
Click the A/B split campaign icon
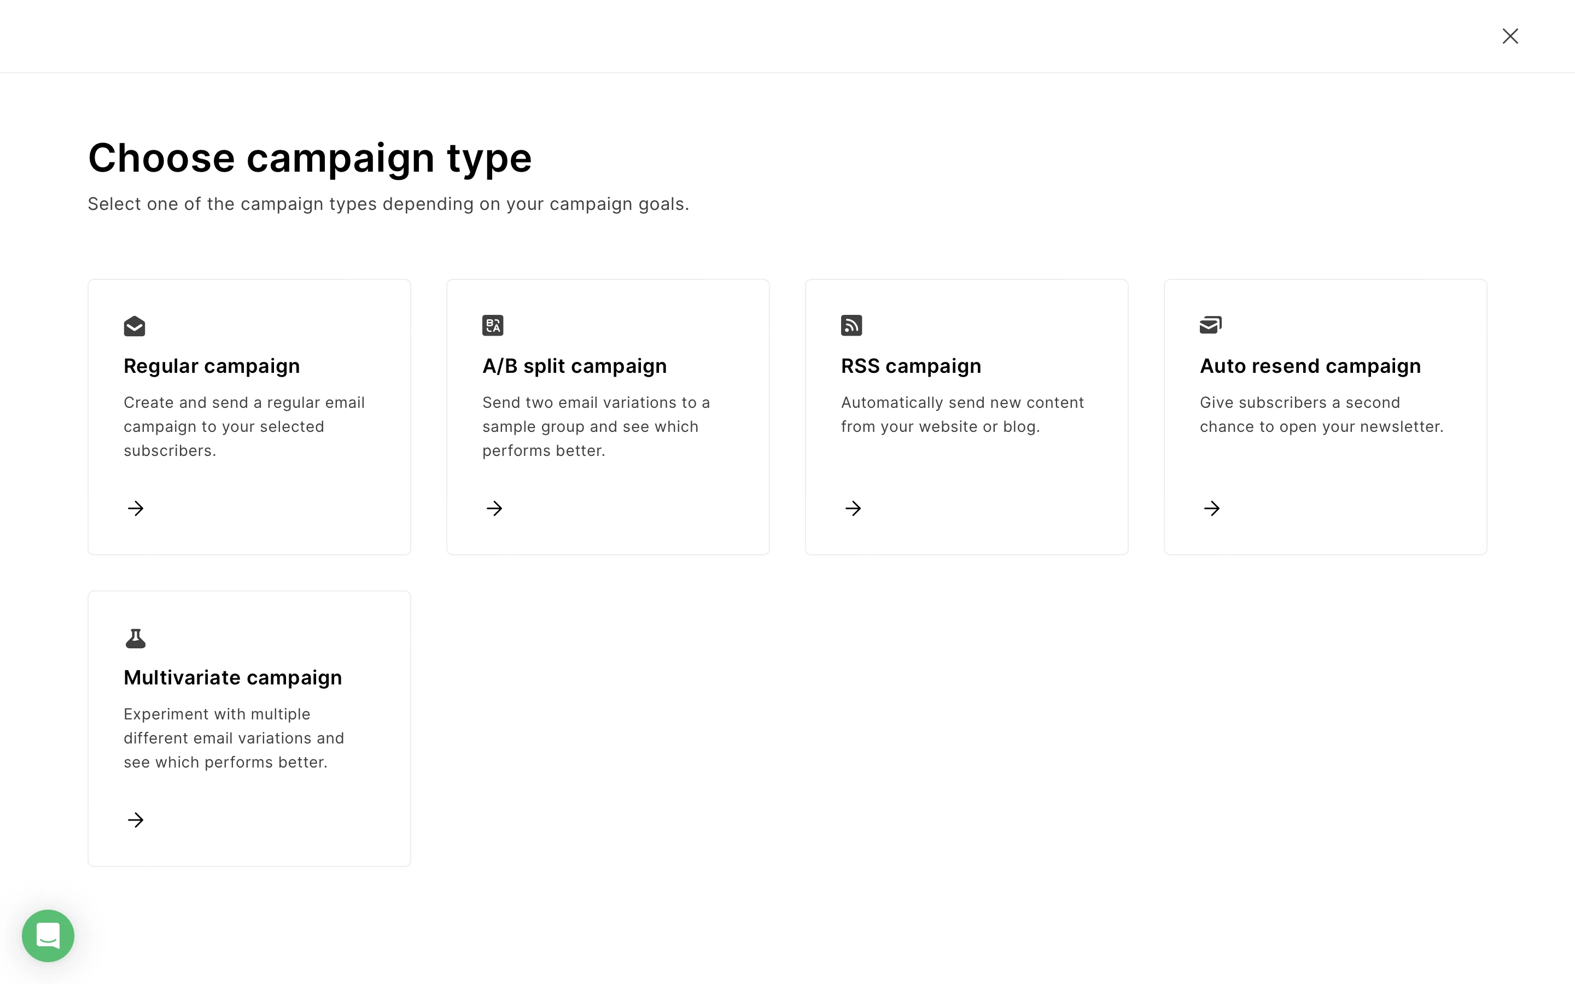tap(493, 325)
